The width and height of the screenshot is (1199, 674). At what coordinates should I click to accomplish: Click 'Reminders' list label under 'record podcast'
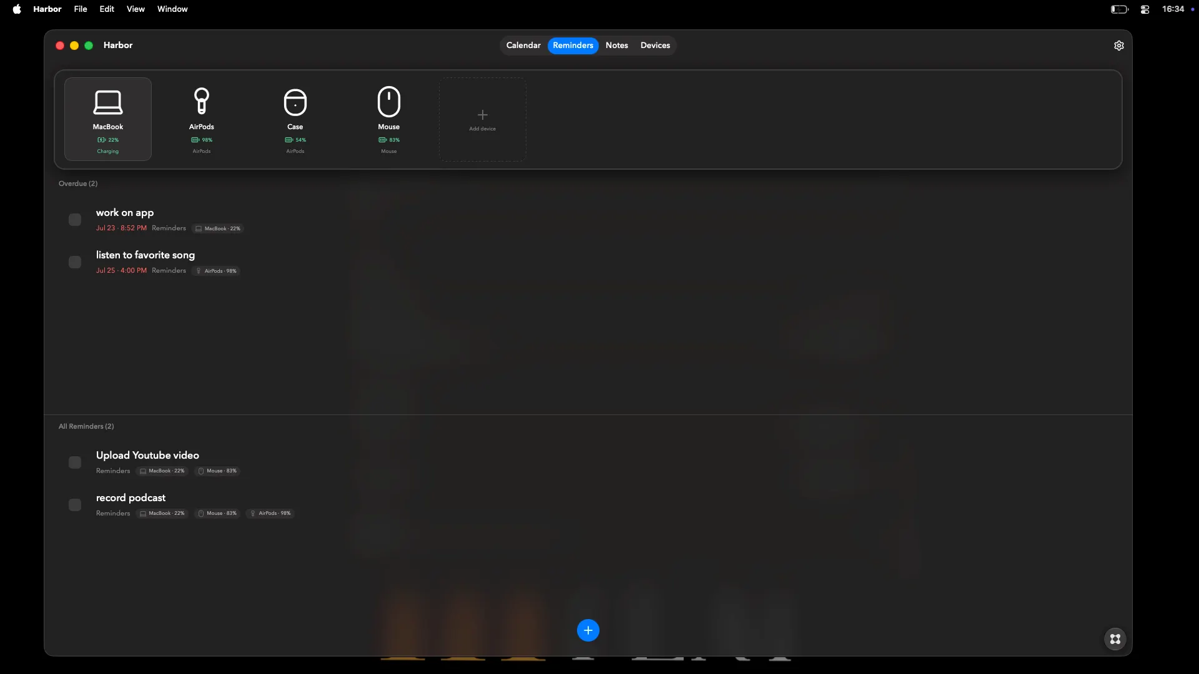(113, 514)
